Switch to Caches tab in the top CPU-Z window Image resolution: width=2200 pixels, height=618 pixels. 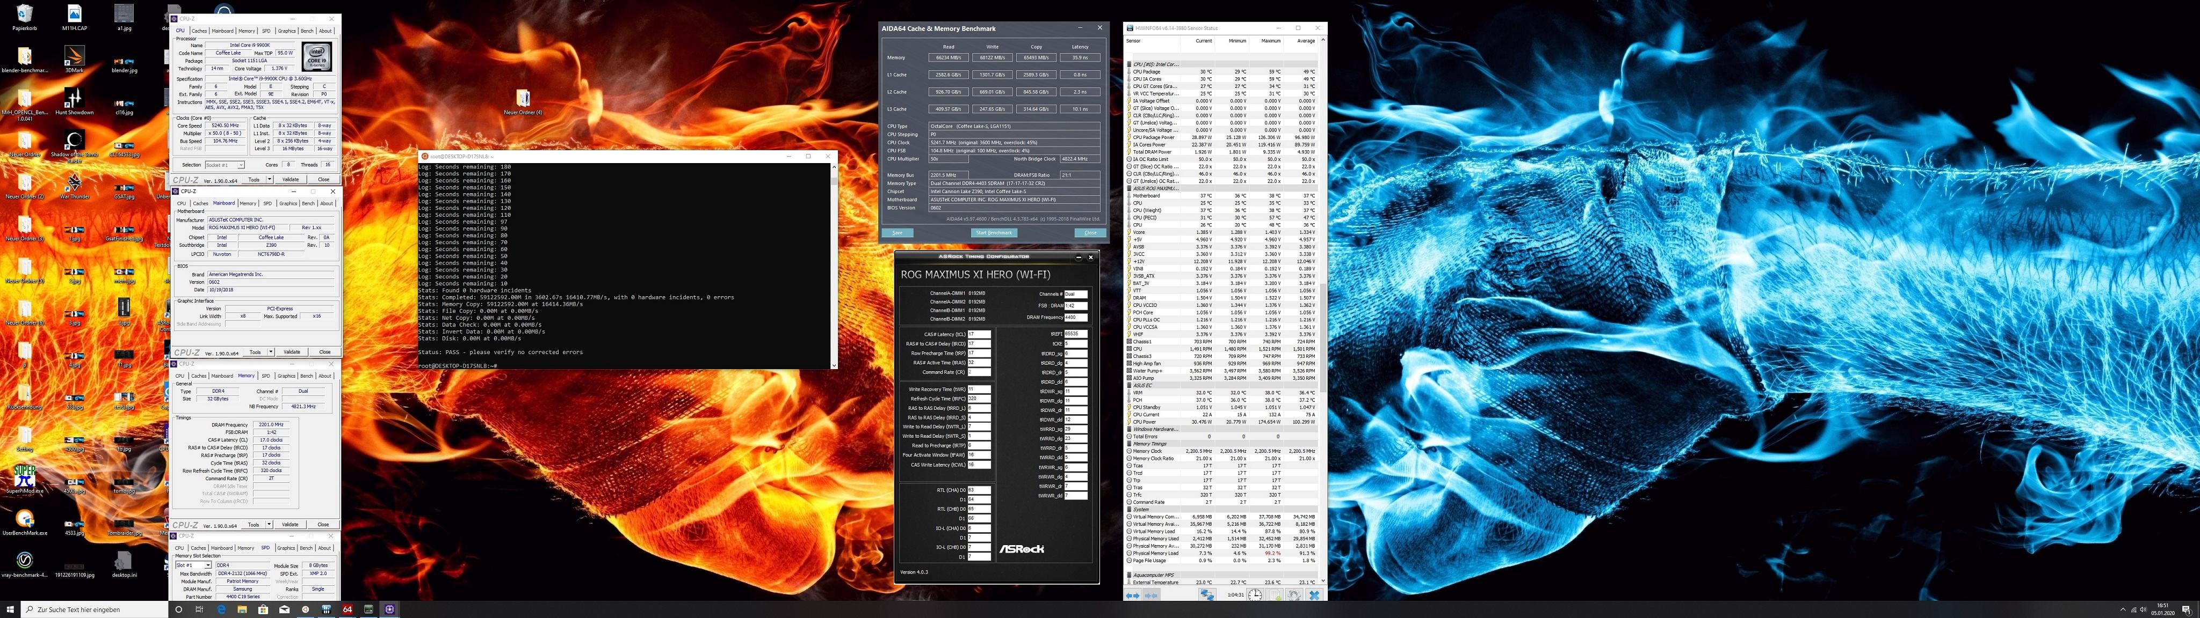pos(199,31)
